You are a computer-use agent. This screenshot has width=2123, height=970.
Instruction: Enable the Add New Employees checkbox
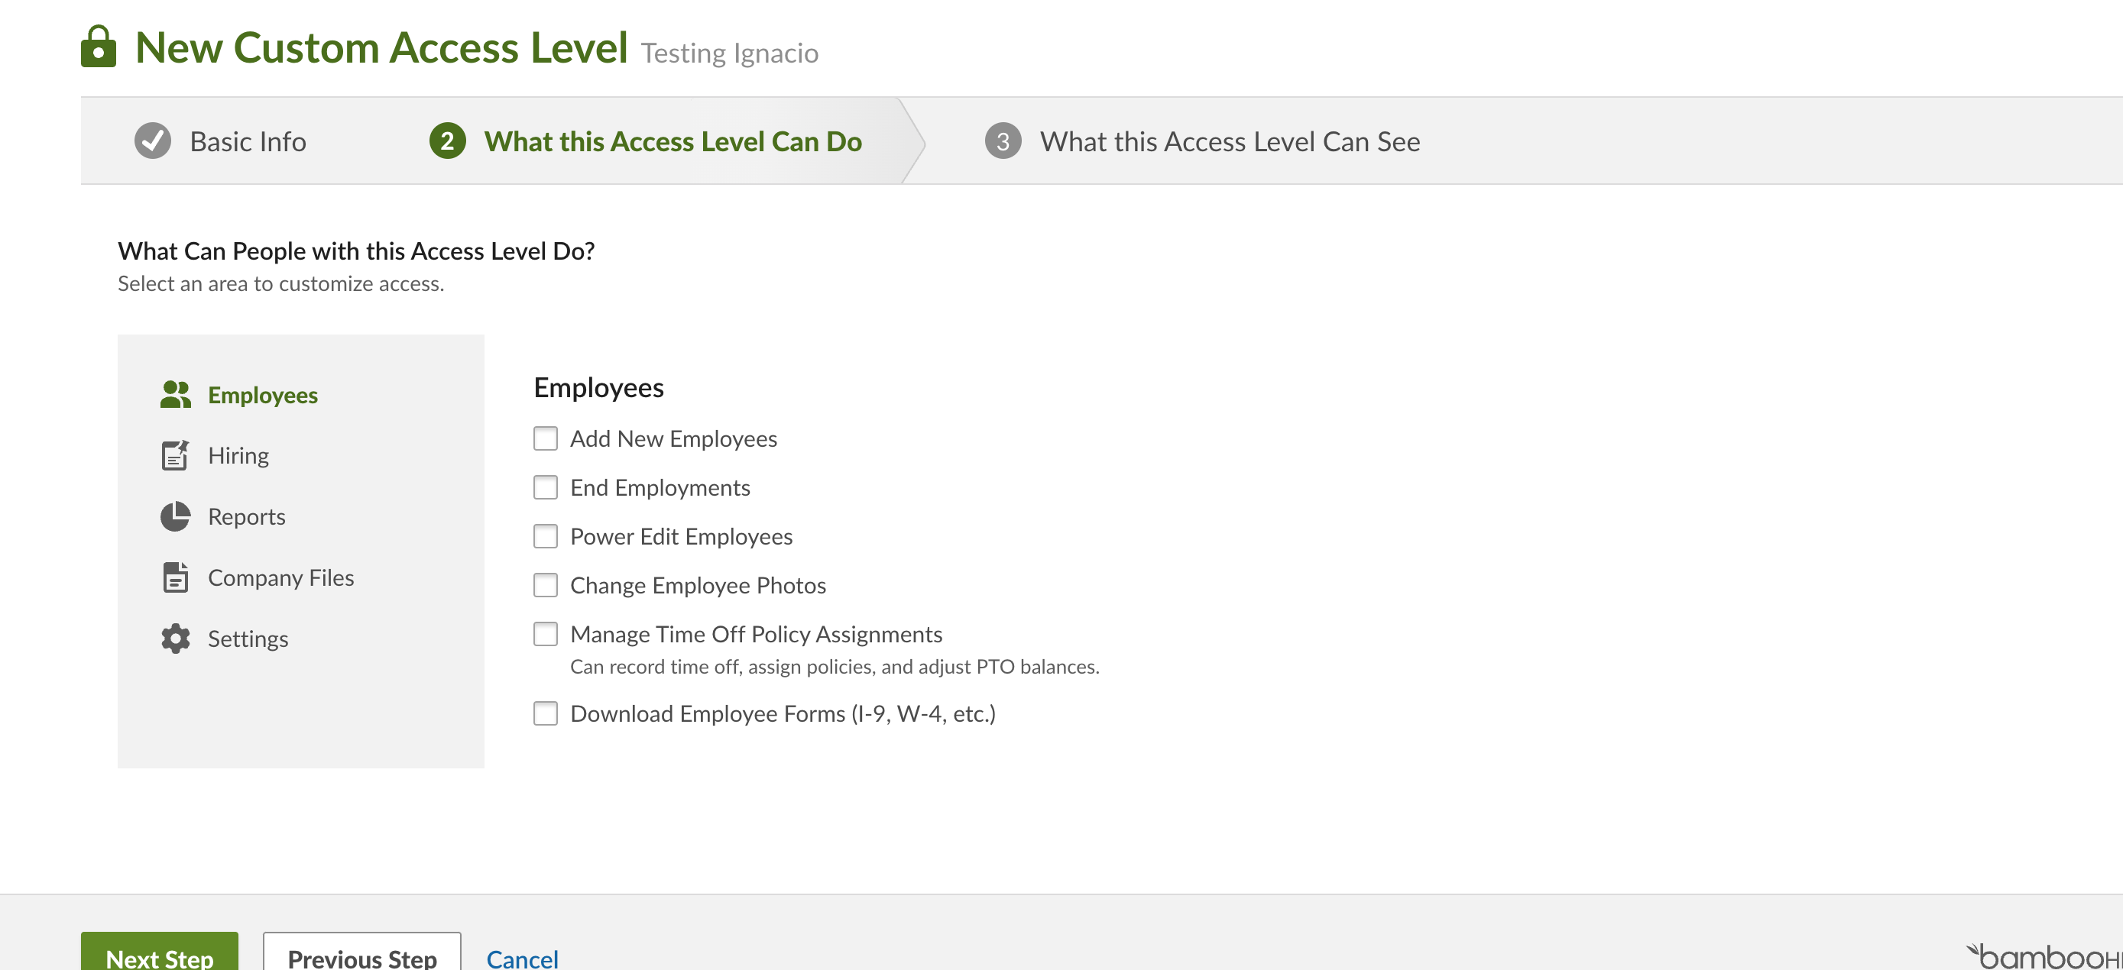tap(546, 439)
